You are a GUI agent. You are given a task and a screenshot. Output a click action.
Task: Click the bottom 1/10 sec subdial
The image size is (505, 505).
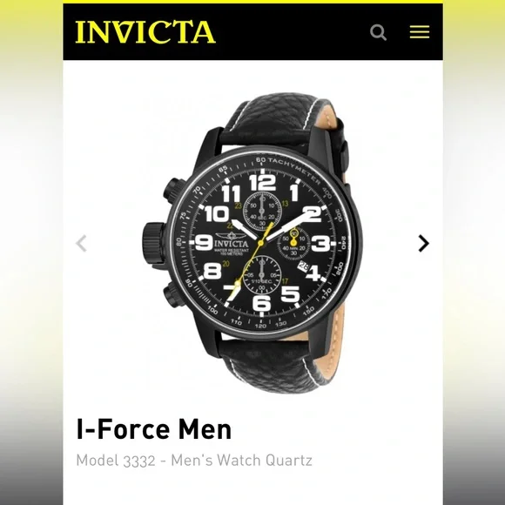click(x=262, y=275)
